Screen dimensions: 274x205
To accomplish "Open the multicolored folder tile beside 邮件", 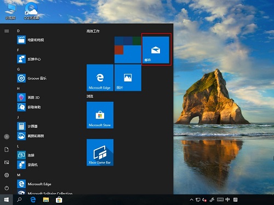I will tap(128, 50).
